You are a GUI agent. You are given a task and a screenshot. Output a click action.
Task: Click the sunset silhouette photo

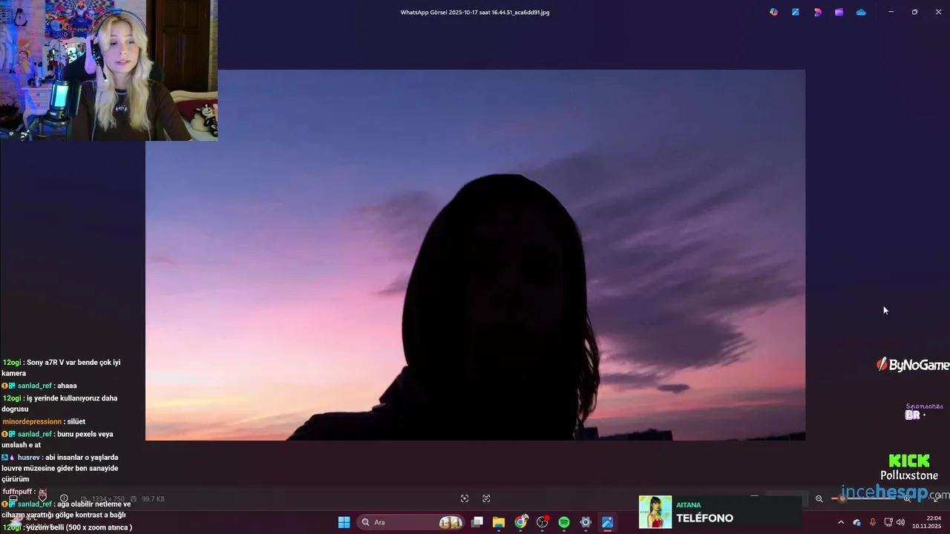pos(475,255)
